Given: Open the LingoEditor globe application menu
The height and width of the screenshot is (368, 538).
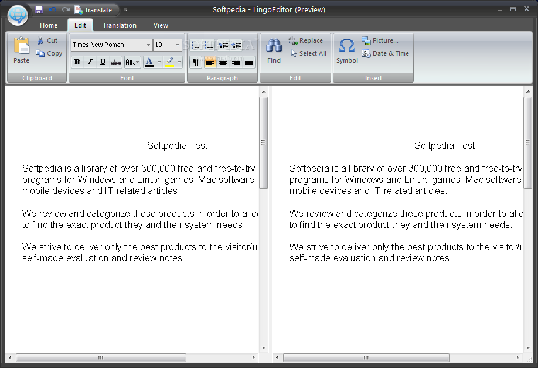Looking at the screenshot, I should point(18,15).
